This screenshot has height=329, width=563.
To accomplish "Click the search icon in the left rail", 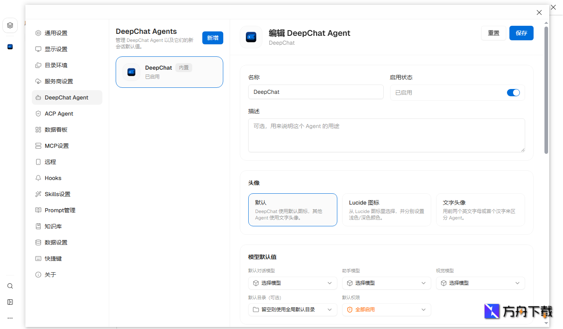I will [10, 286].
